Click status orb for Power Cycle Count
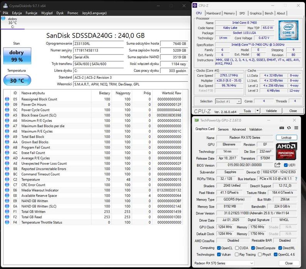Image resolution: width=306 pixels, height=269 pixels. coord(7,110)
